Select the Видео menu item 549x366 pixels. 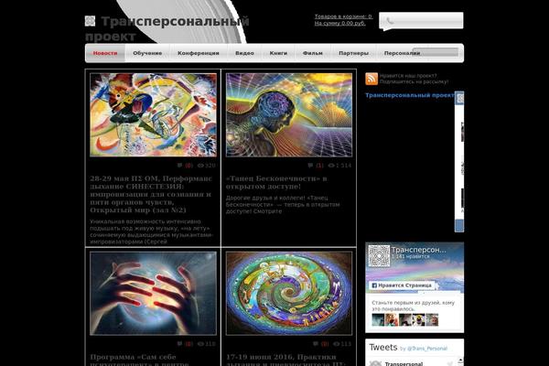[244, 53]
